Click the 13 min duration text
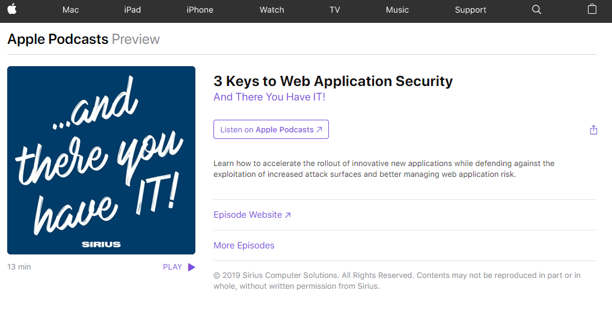 (x=19, y=266)
